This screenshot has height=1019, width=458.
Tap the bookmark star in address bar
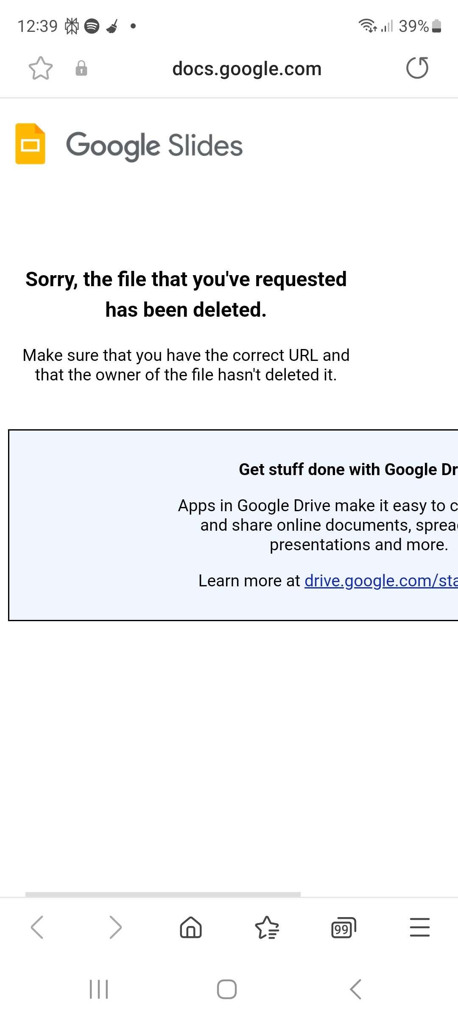(41, 68)
